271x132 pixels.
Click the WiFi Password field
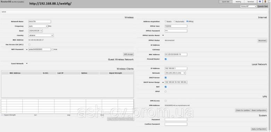[40, 49]
